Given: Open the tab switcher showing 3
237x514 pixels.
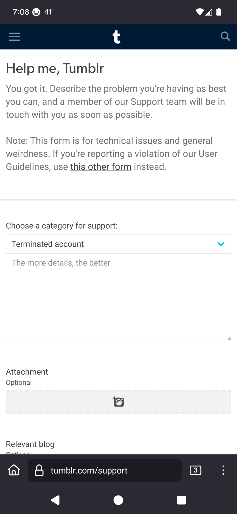Looking at the screenshot, I should coord(196,470).
